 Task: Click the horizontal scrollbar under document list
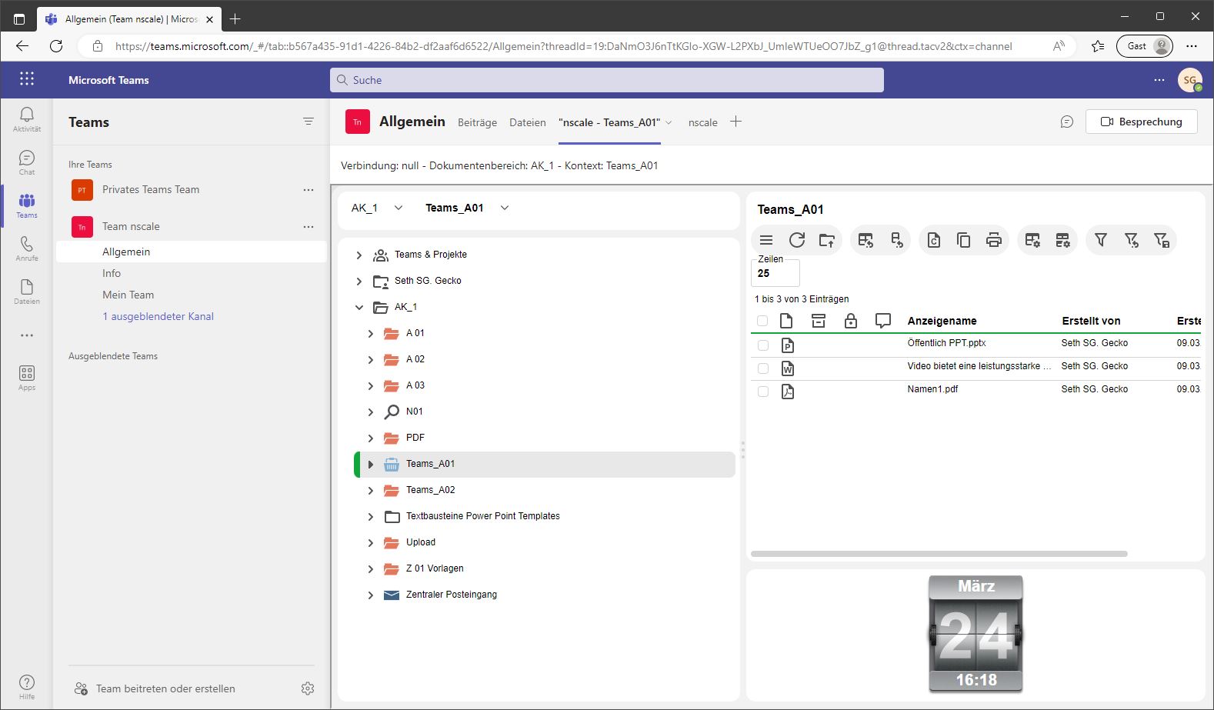pos(939,554)
